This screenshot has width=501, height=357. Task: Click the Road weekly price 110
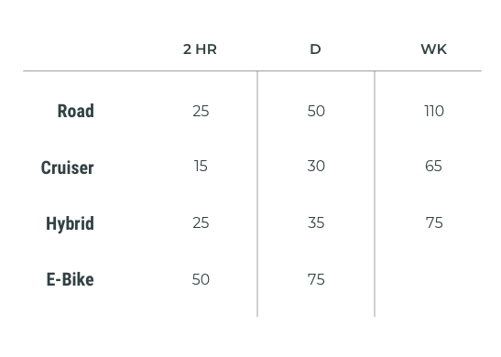point(434,111)
